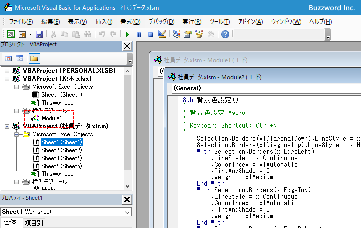Toggle Folders view in Project pane
361x228 pixels.
pos(34,58)
